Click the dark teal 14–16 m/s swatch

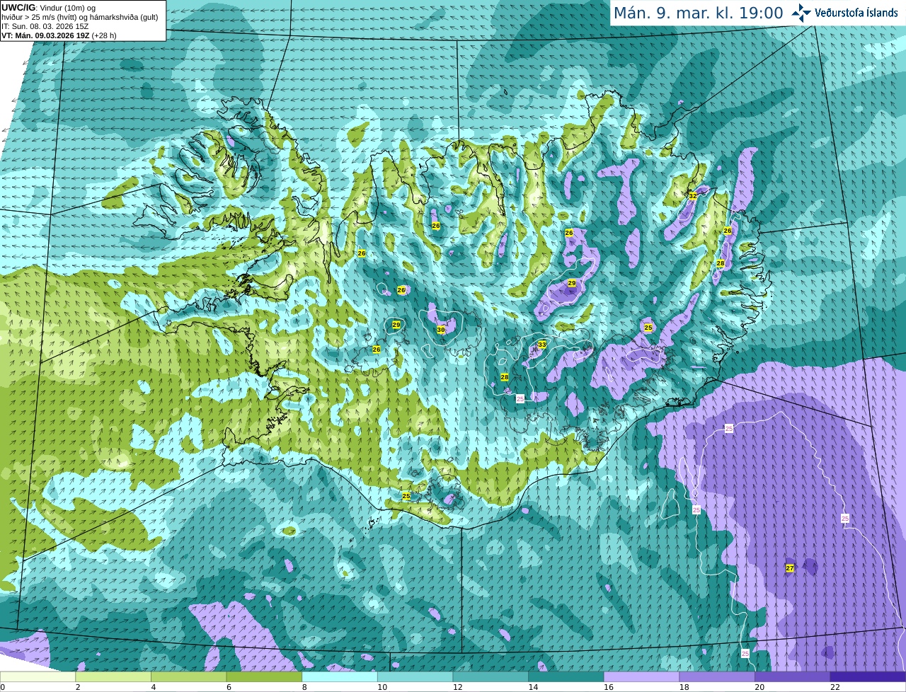[x=566, y=677]
